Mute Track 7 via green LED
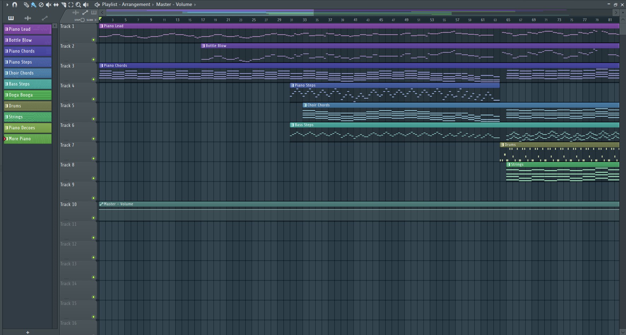The image size is (626, 335). click(x=93, y=159)
